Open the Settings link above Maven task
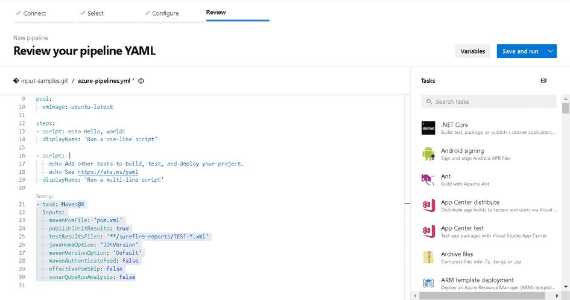The height and width of the screenshot is (300, 570). pyautogui.click(x=45, y=196)
